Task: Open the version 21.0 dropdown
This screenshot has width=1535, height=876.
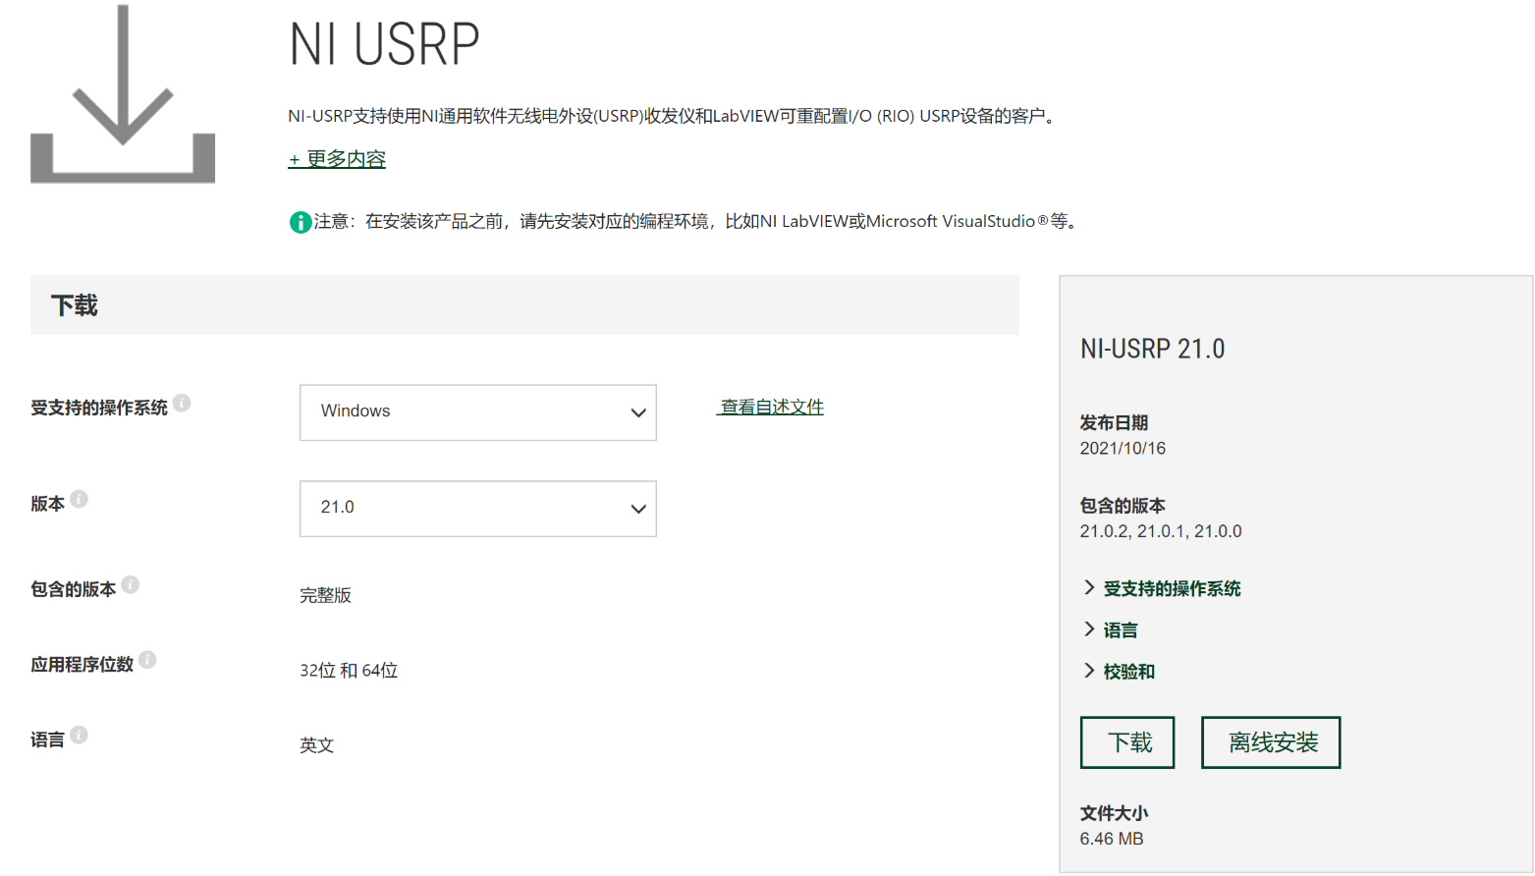Action: [x=477, y=509]
